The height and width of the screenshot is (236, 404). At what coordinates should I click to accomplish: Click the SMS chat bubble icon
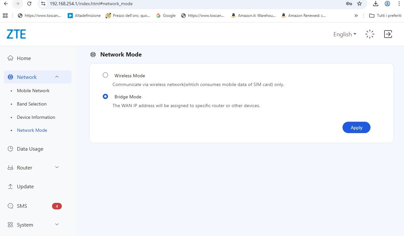(10, 206)
